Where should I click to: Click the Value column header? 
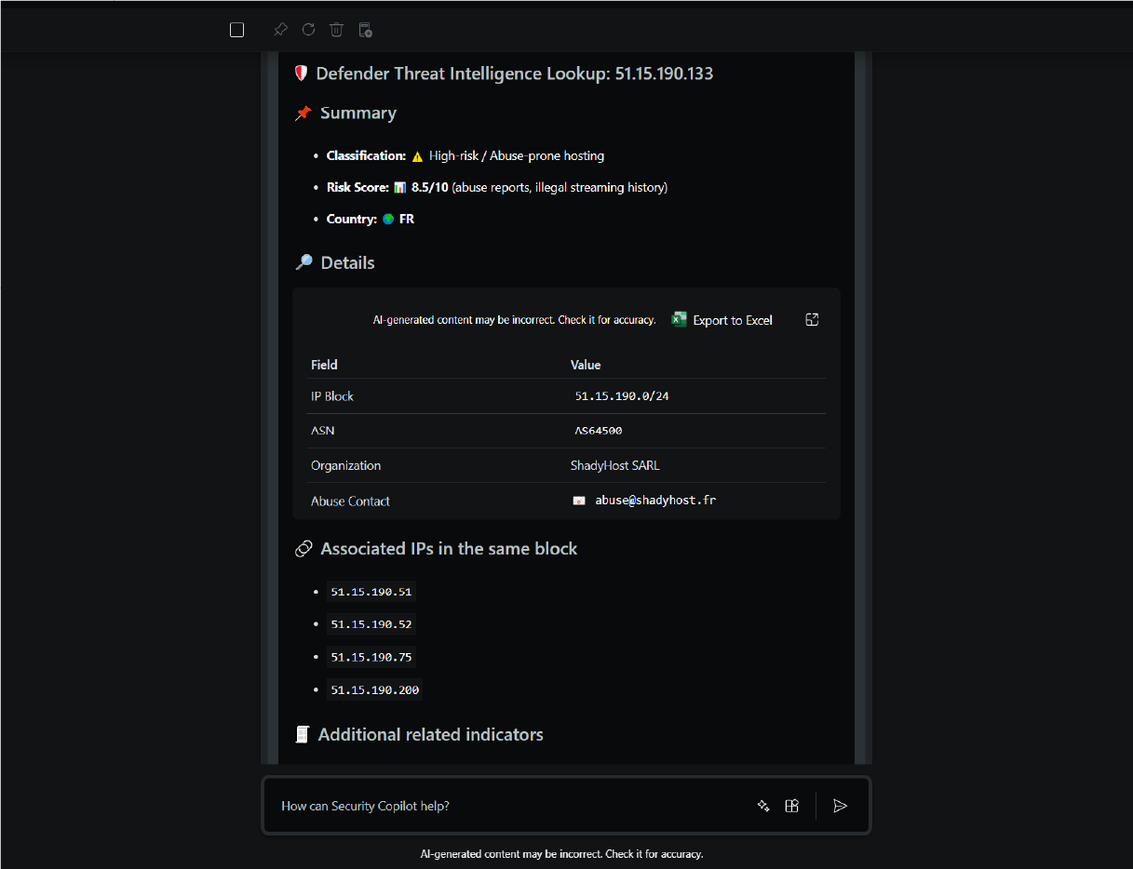[586, 365]
